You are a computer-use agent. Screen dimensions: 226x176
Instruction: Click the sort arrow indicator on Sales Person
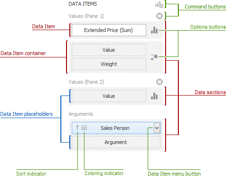pyautogui.click(x=77, y=128)
